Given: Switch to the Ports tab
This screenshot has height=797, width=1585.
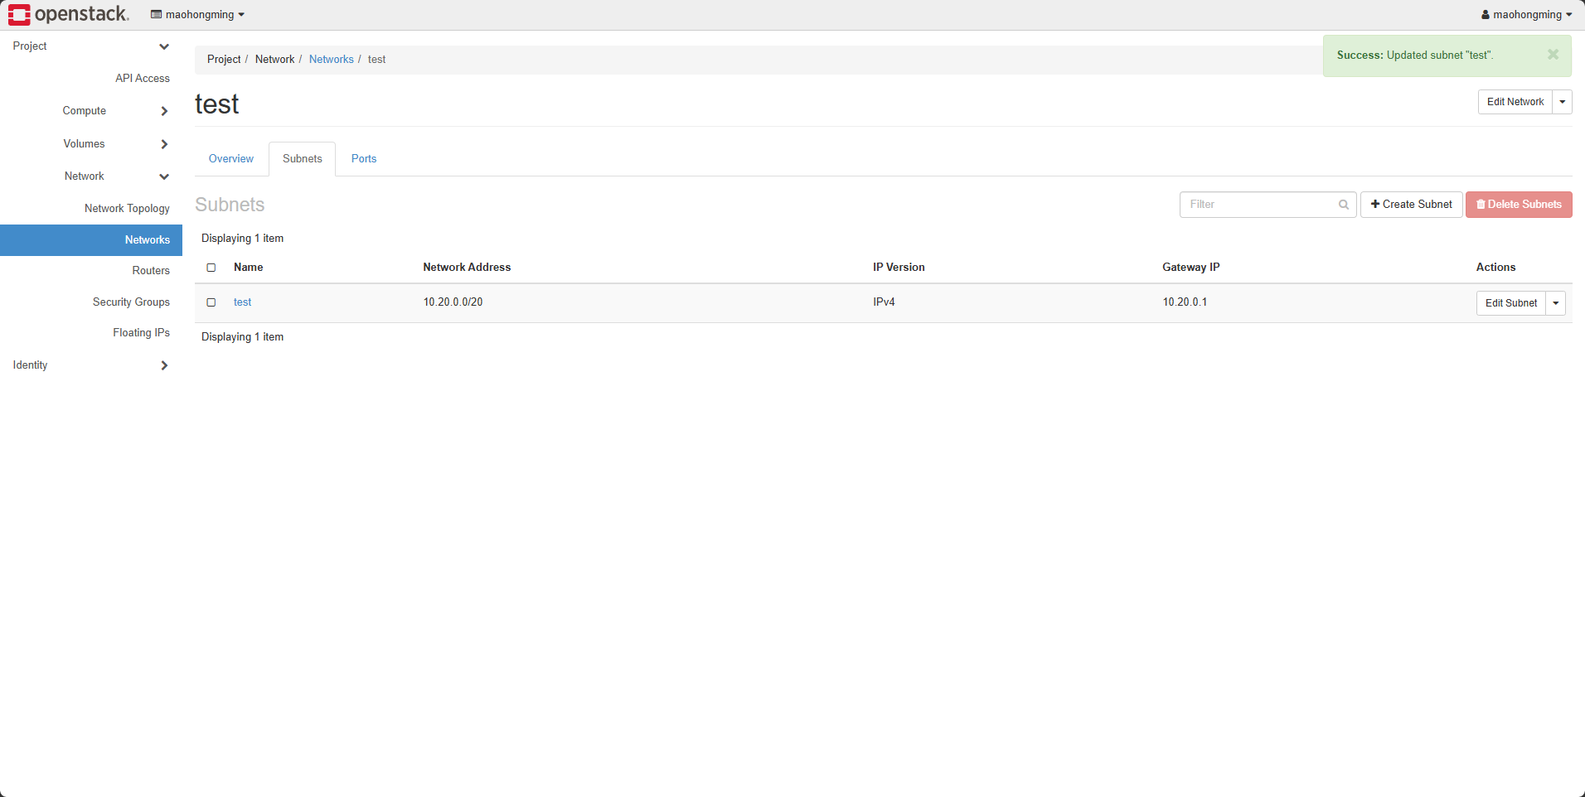Looking at the screenshot, I should [x=364, y=159].
